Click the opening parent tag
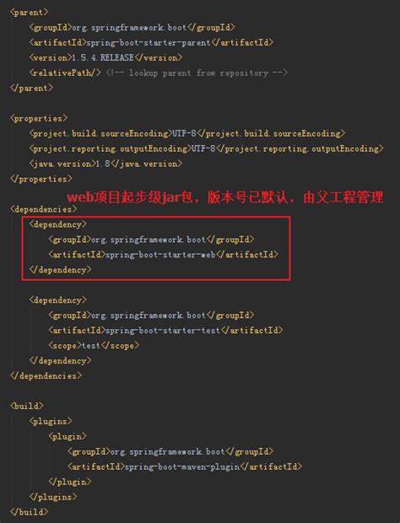Screen dimensions: 400x523 coord(30,13)
